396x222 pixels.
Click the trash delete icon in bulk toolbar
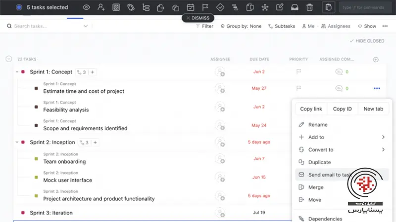309,7
